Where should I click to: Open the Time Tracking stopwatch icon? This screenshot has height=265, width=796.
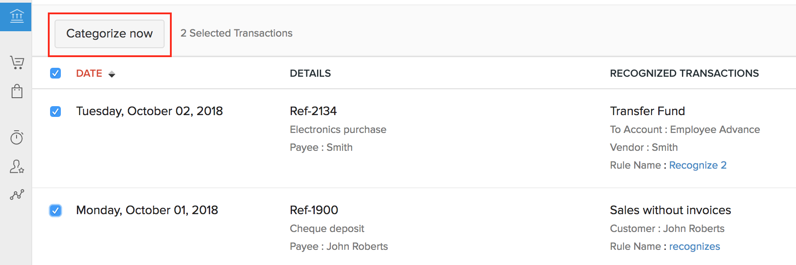point(17,137)
